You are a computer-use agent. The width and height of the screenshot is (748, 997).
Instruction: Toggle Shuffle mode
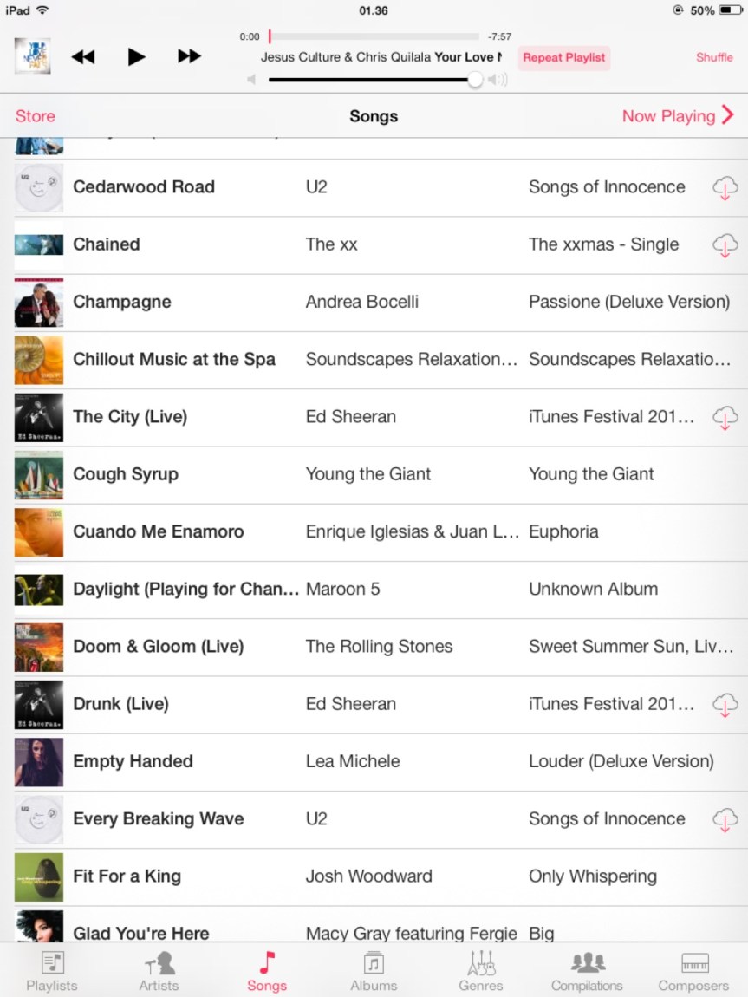point(714,57)
